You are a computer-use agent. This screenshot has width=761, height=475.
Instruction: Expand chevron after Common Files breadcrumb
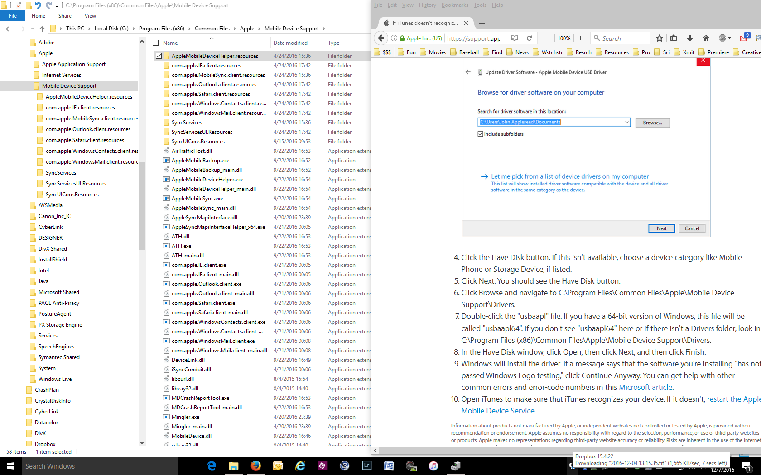click(235, 28)
